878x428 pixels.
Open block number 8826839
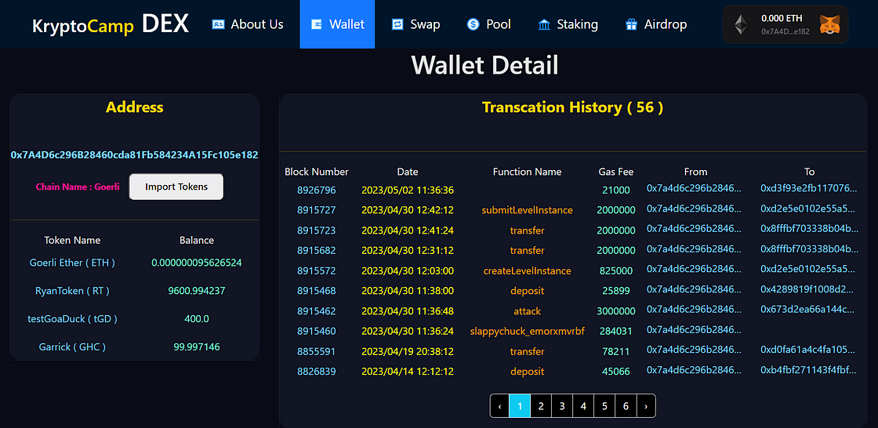317,371
